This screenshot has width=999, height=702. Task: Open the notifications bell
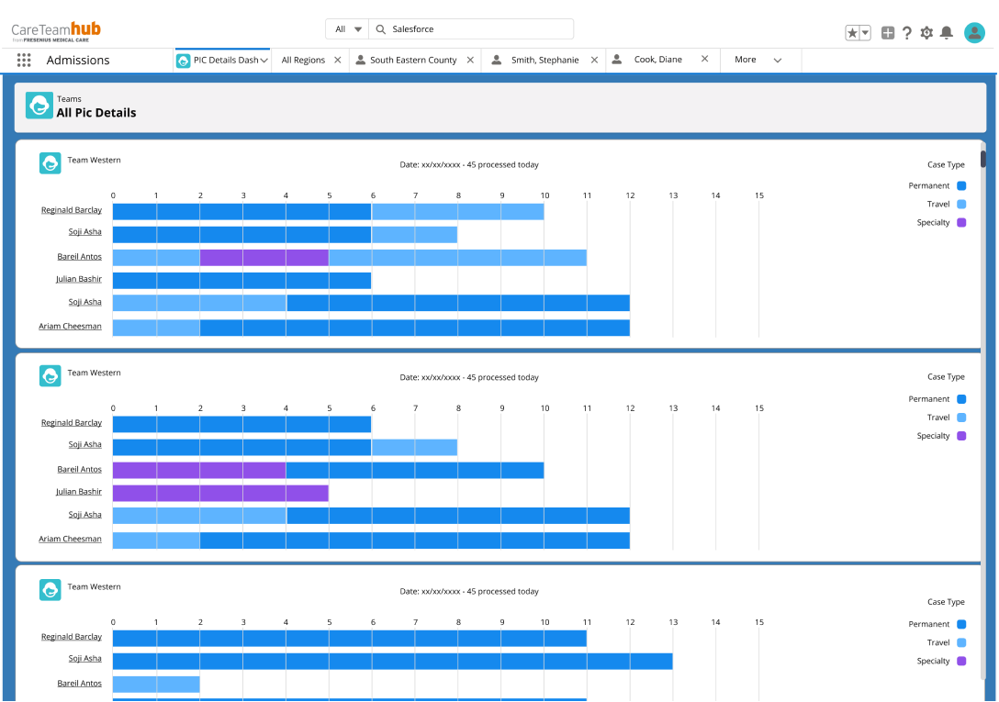click(x=947, y=33)
